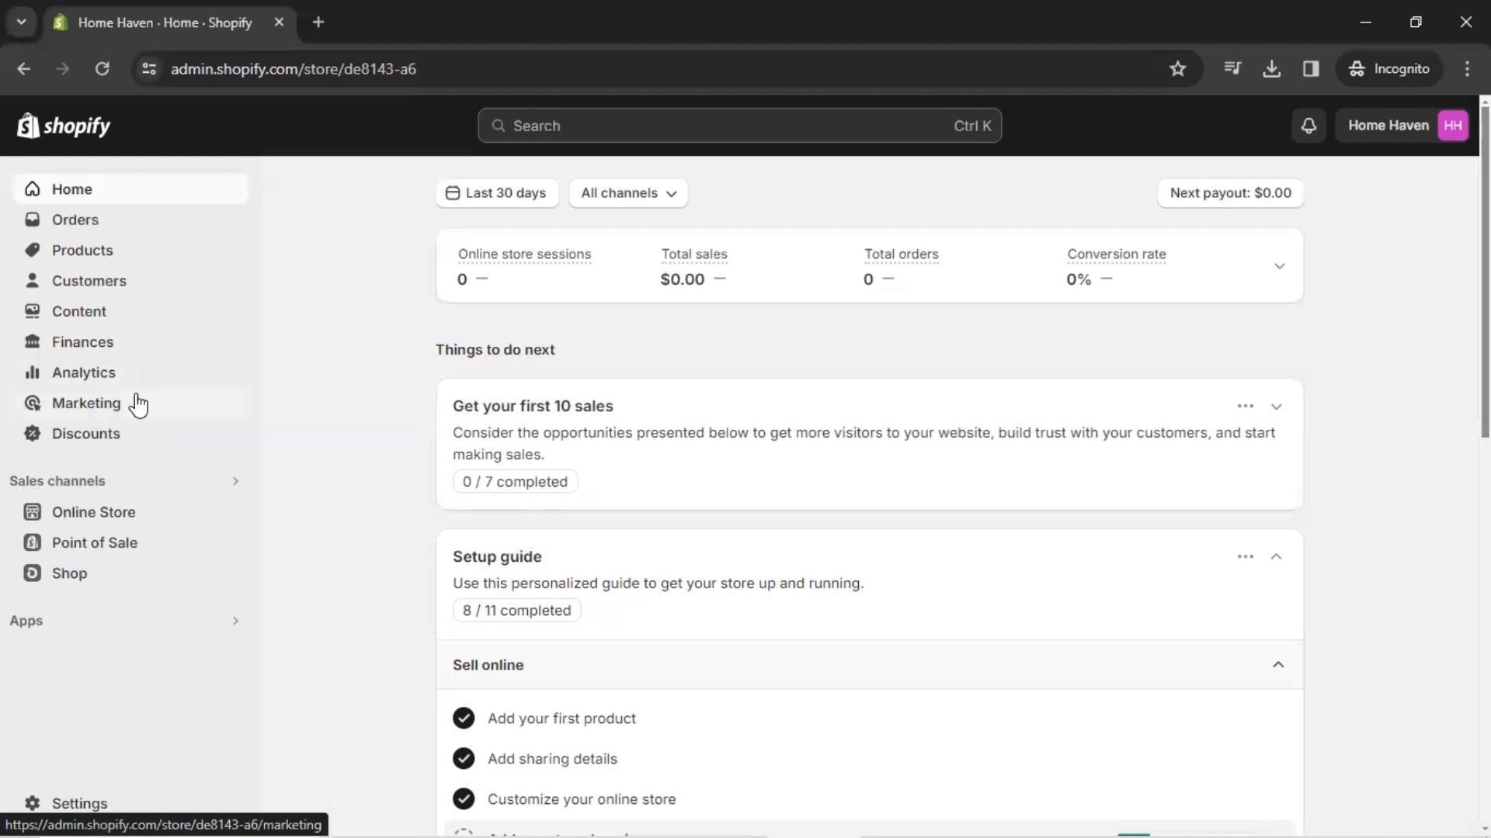Viewport: 1491px width, 838px height.
Task: Open Discounts from the sidebar
Action: [85, 434]
